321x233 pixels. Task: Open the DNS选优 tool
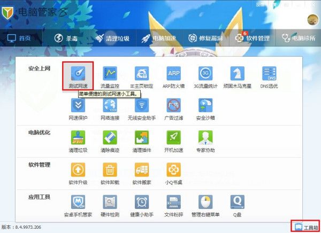tap(269, 77)
